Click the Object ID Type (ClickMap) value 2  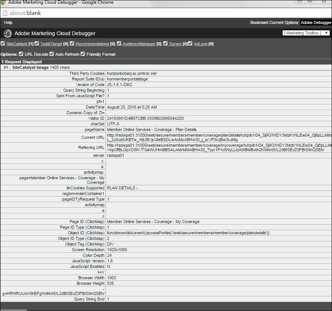pos(108,238)
